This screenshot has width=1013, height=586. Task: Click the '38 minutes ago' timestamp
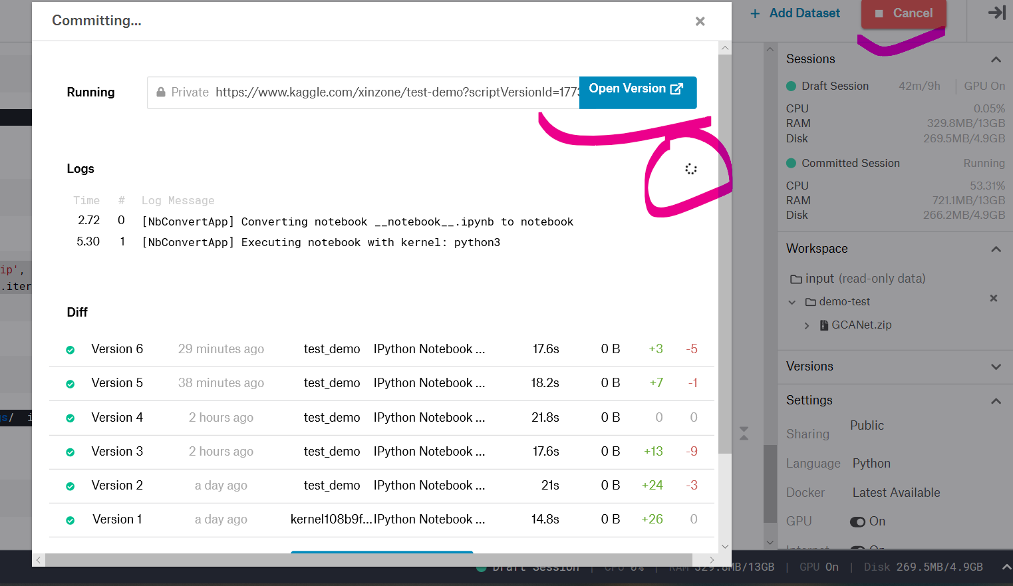[x=221, y=383]
